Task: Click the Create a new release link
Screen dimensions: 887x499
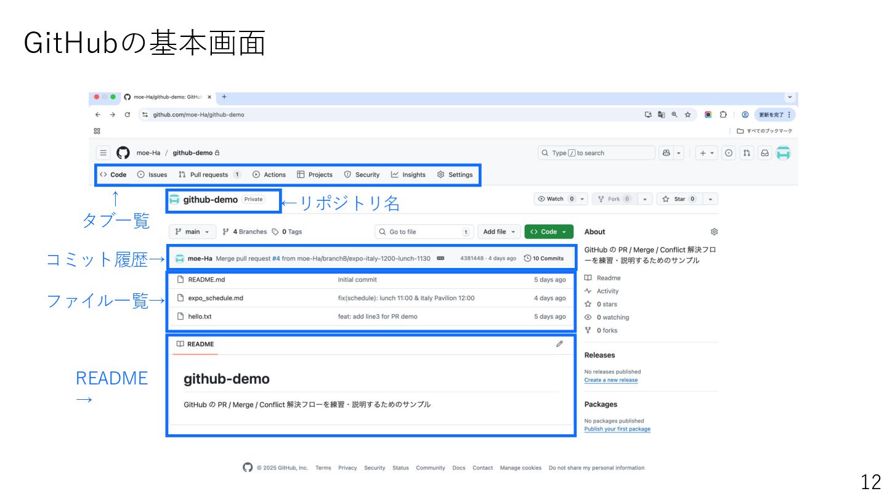Action: (x=611, y=380)
